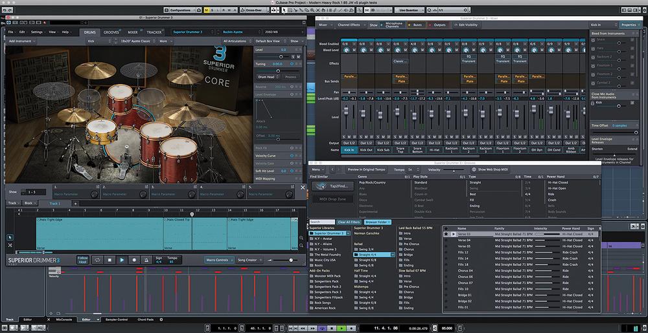
Task: Click the zoom-in magnifier at the song track's edge
Action: pyautogui.click(x=301, y=238)
